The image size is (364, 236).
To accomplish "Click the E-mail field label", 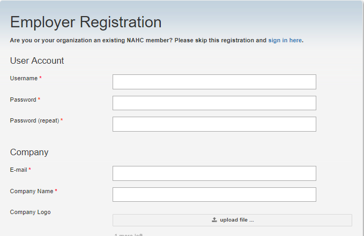I will click(x=19, y=170).
